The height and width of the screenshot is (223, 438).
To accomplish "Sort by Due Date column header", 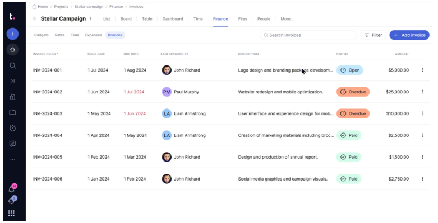I will [x=131, y=54].
